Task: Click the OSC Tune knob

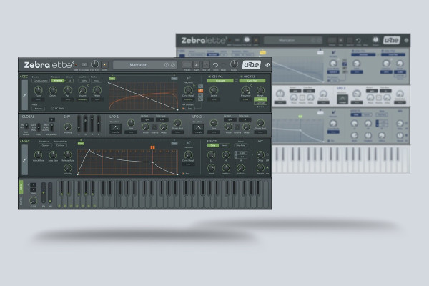Action: tap(39, 90)
